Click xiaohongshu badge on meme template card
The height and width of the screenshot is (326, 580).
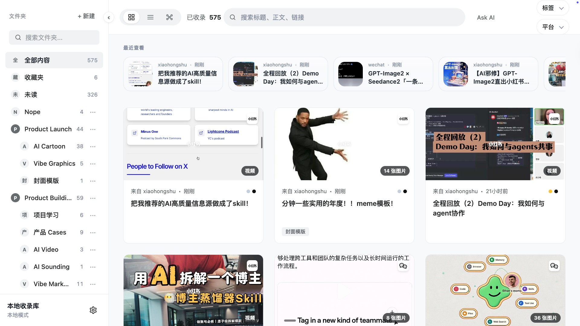(403, 119)
